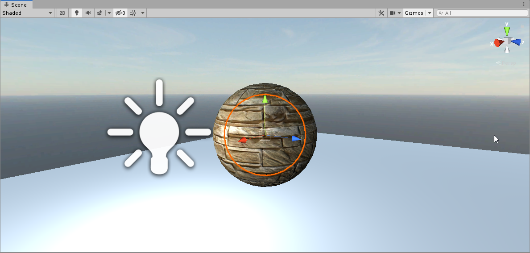Image resolution: width=530 pixels, height=253 pixels.
Task: Toggle the Gizmos button
Action: pyautogui.click(x=414, y=13)
